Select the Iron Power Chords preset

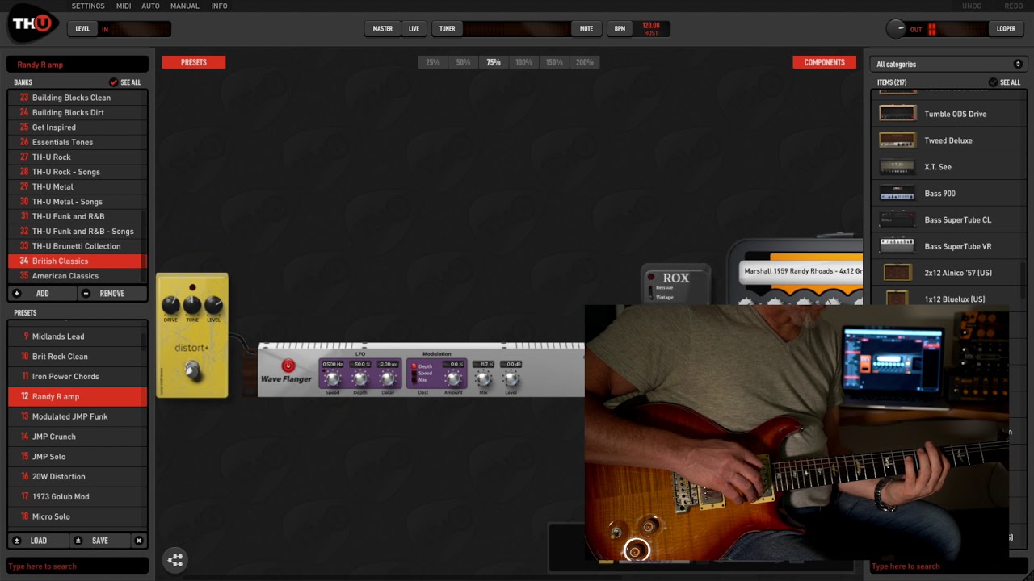78,377
